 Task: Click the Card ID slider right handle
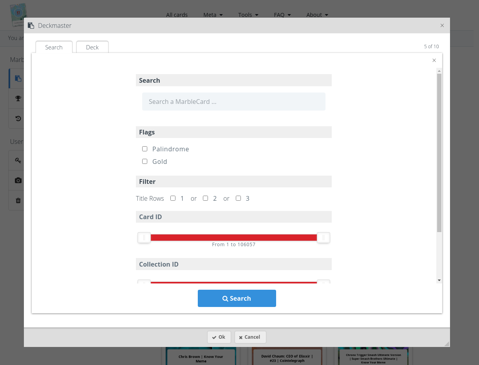click(x=323, y=238)
